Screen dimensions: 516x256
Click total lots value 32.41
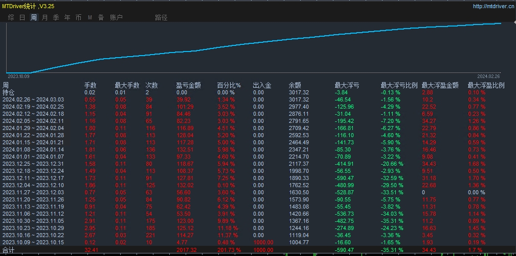91,250
